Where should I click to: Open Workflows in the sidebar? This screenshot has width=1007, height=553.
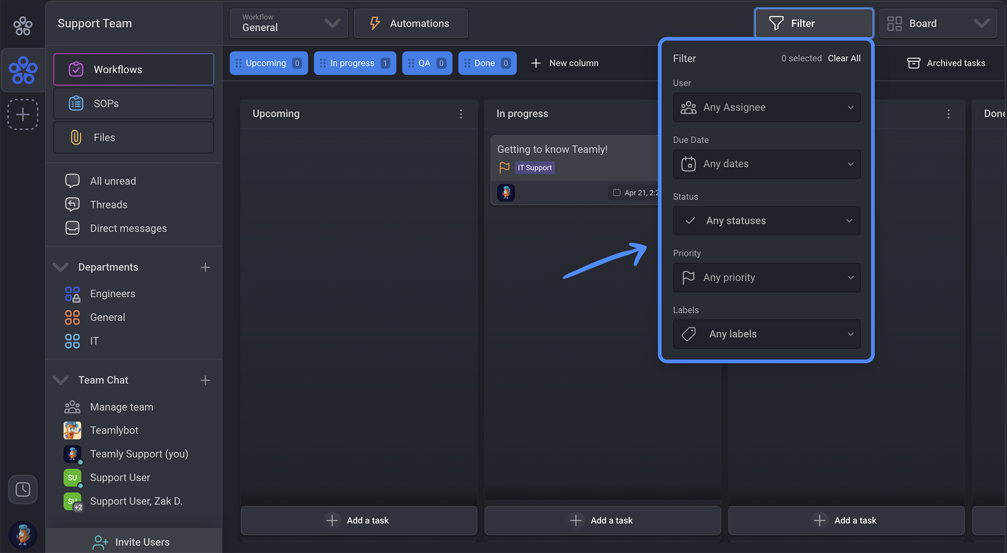click(134, 69)
